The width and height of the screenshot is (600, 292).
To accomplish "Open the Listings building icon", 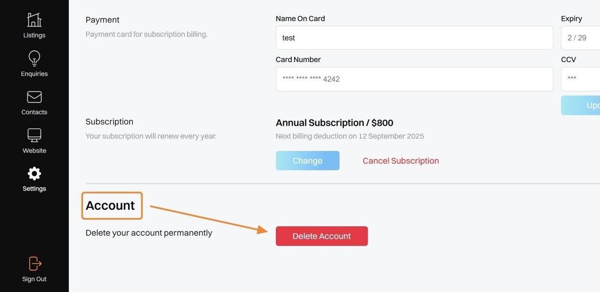I will (x=34, y=20).
